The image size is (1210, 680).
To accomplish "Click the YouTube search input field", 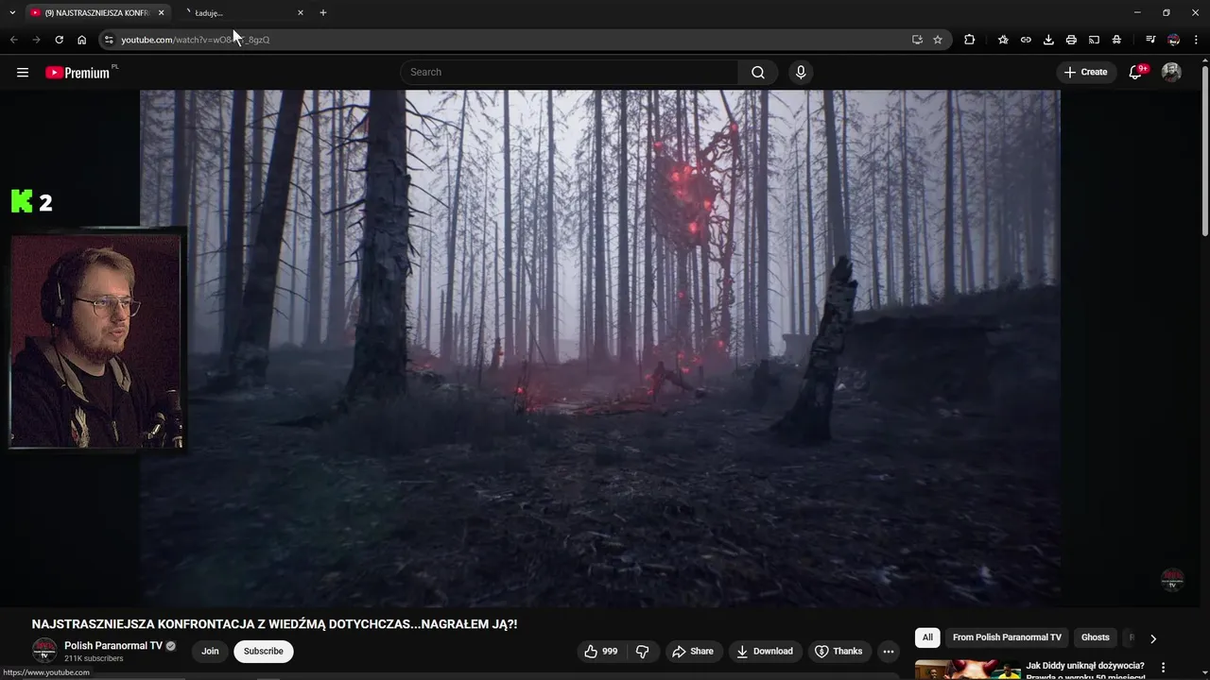I will [570, 72].
